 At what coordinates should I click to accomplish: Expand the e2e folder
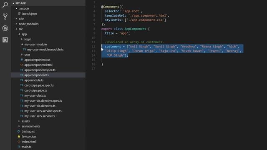point(16,19)
